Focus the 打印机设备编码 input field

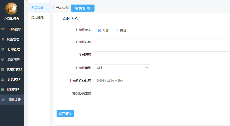(161, 81)
